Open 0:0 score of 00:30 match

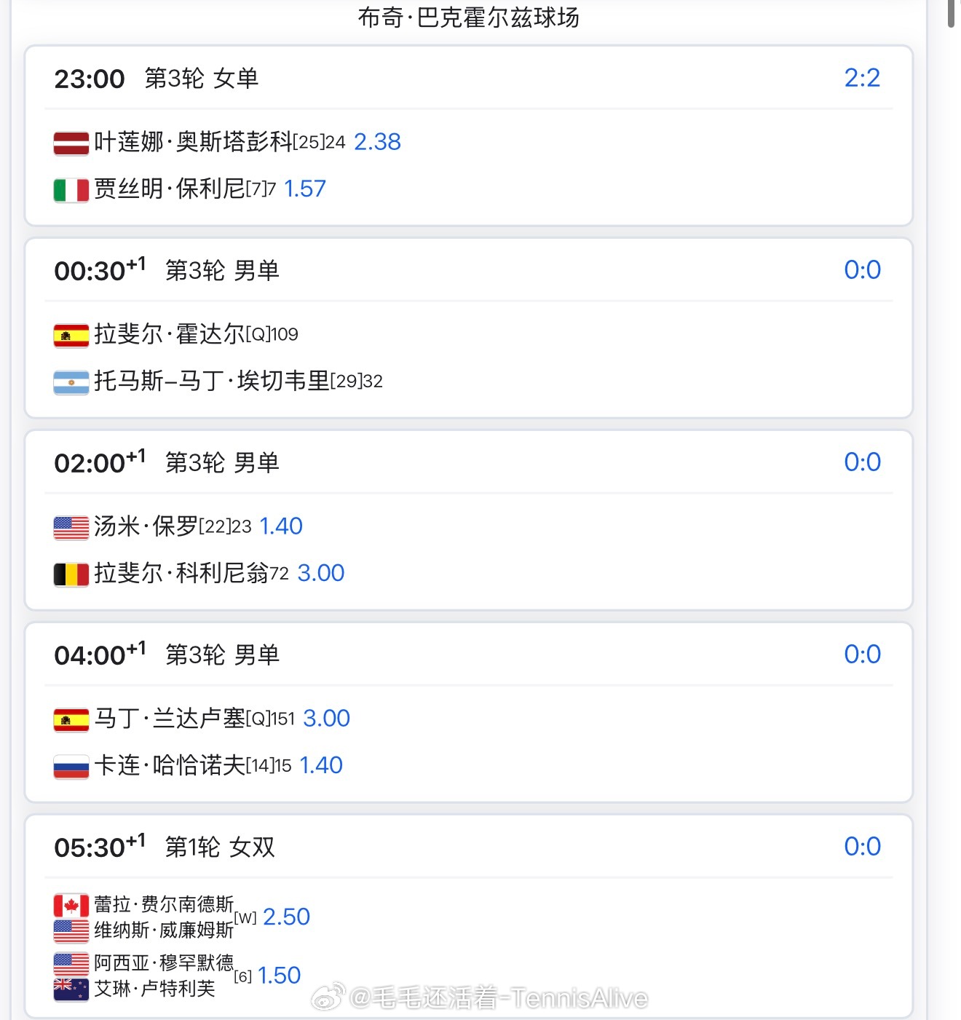tap(862, 270)
